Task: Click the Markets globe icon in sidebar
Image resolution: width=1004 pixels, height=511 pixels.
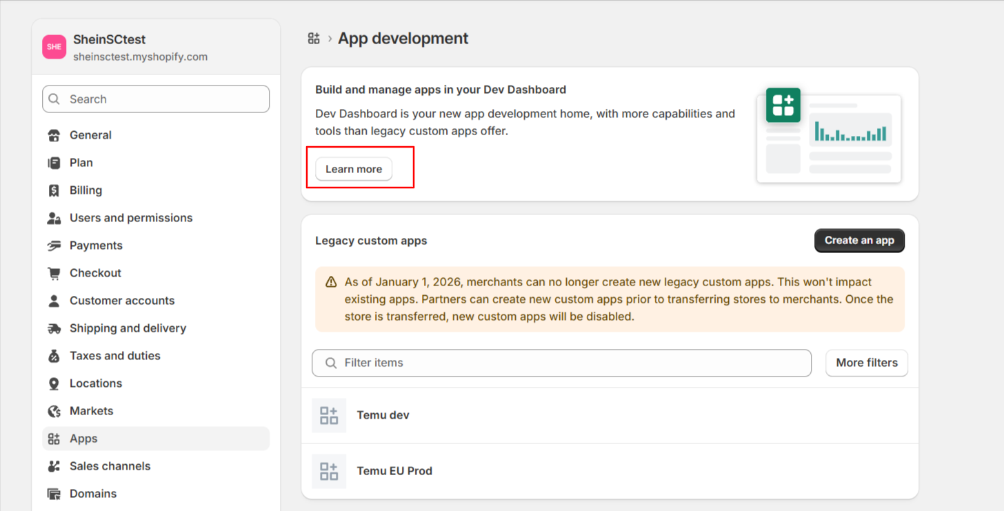Action: tap(54, 411)
